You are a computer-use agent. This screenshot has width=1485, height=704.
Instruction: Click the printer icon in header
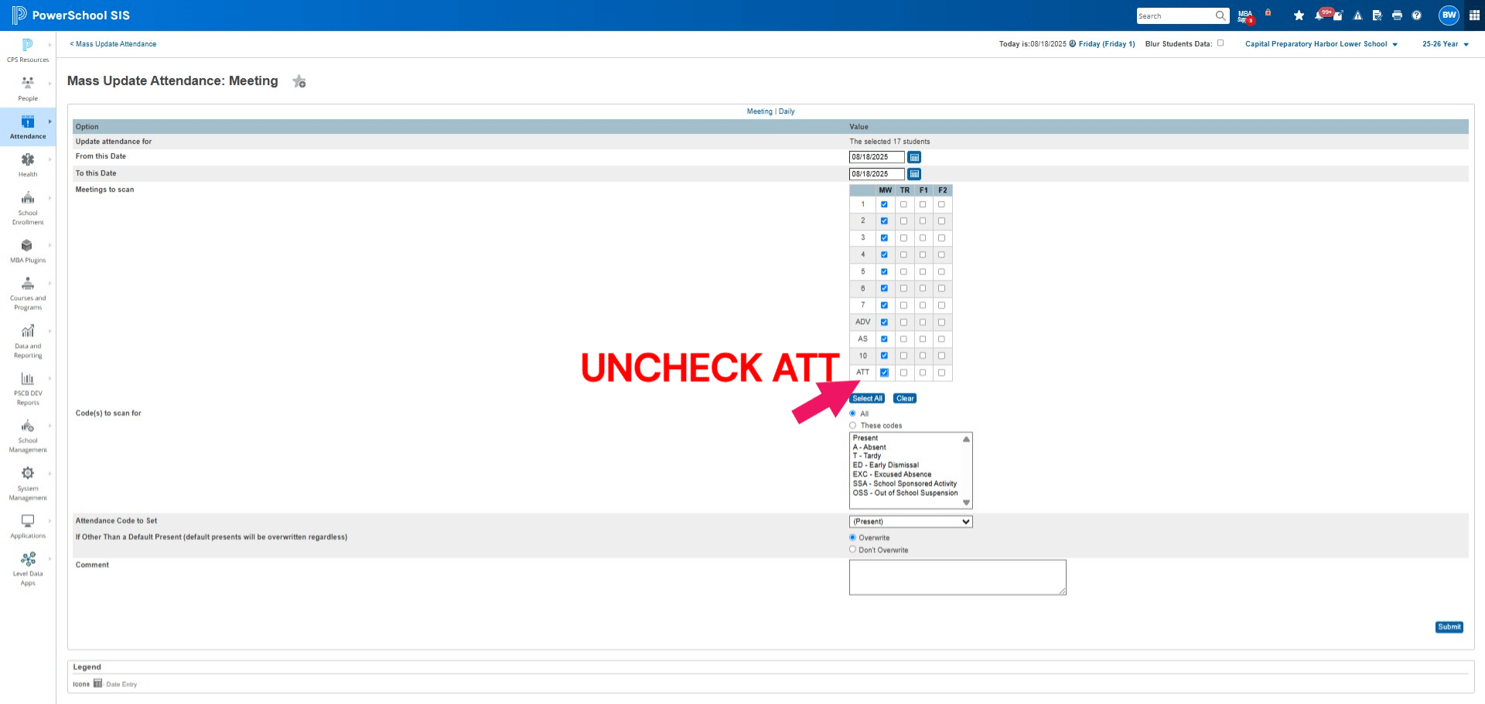[x=1397, y=15]
